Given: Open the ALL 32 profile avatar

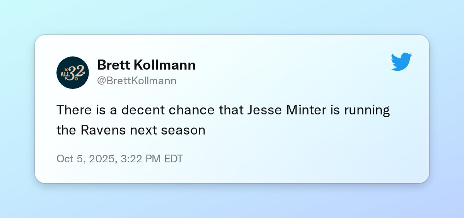Looking at the screenshot, I should tap(73, 73).
